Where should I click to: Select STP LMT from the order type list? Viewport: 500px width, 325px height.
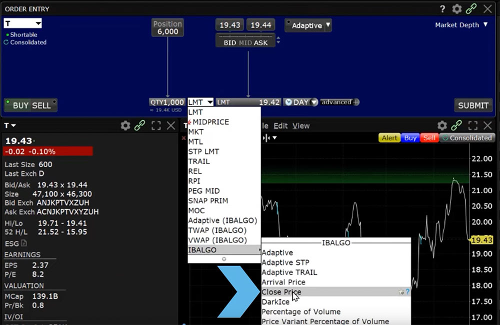[203, 151]
